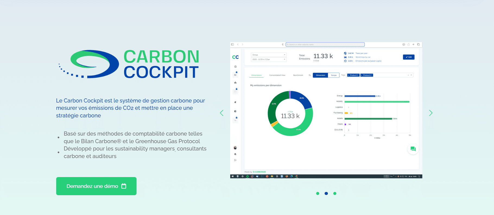The width and height of the screenshot is (494, 215).
Task: Open the settings icon above logout
Action: [235, 154]
